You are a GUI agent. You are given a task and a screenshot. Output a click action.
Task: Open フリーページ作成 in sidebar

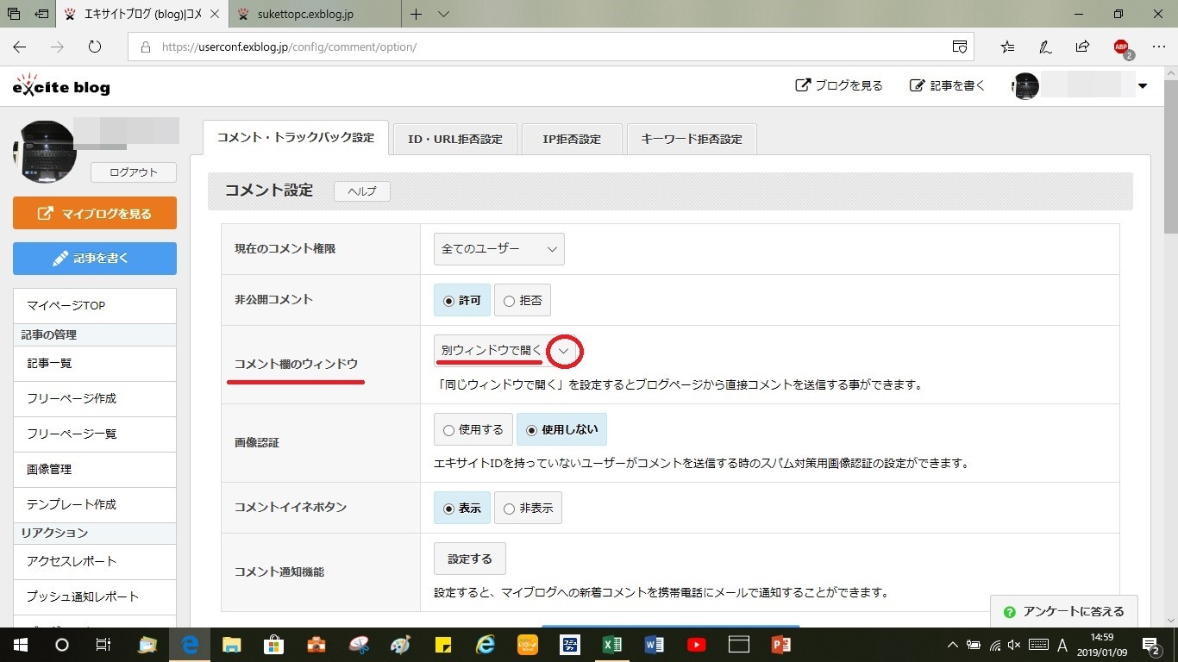pos(95,399)
